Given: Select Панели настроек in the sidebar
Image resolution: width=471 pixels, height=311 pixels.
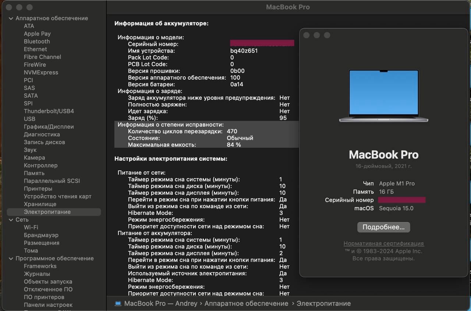Looking at the screenshot, I should pos(48,305).
